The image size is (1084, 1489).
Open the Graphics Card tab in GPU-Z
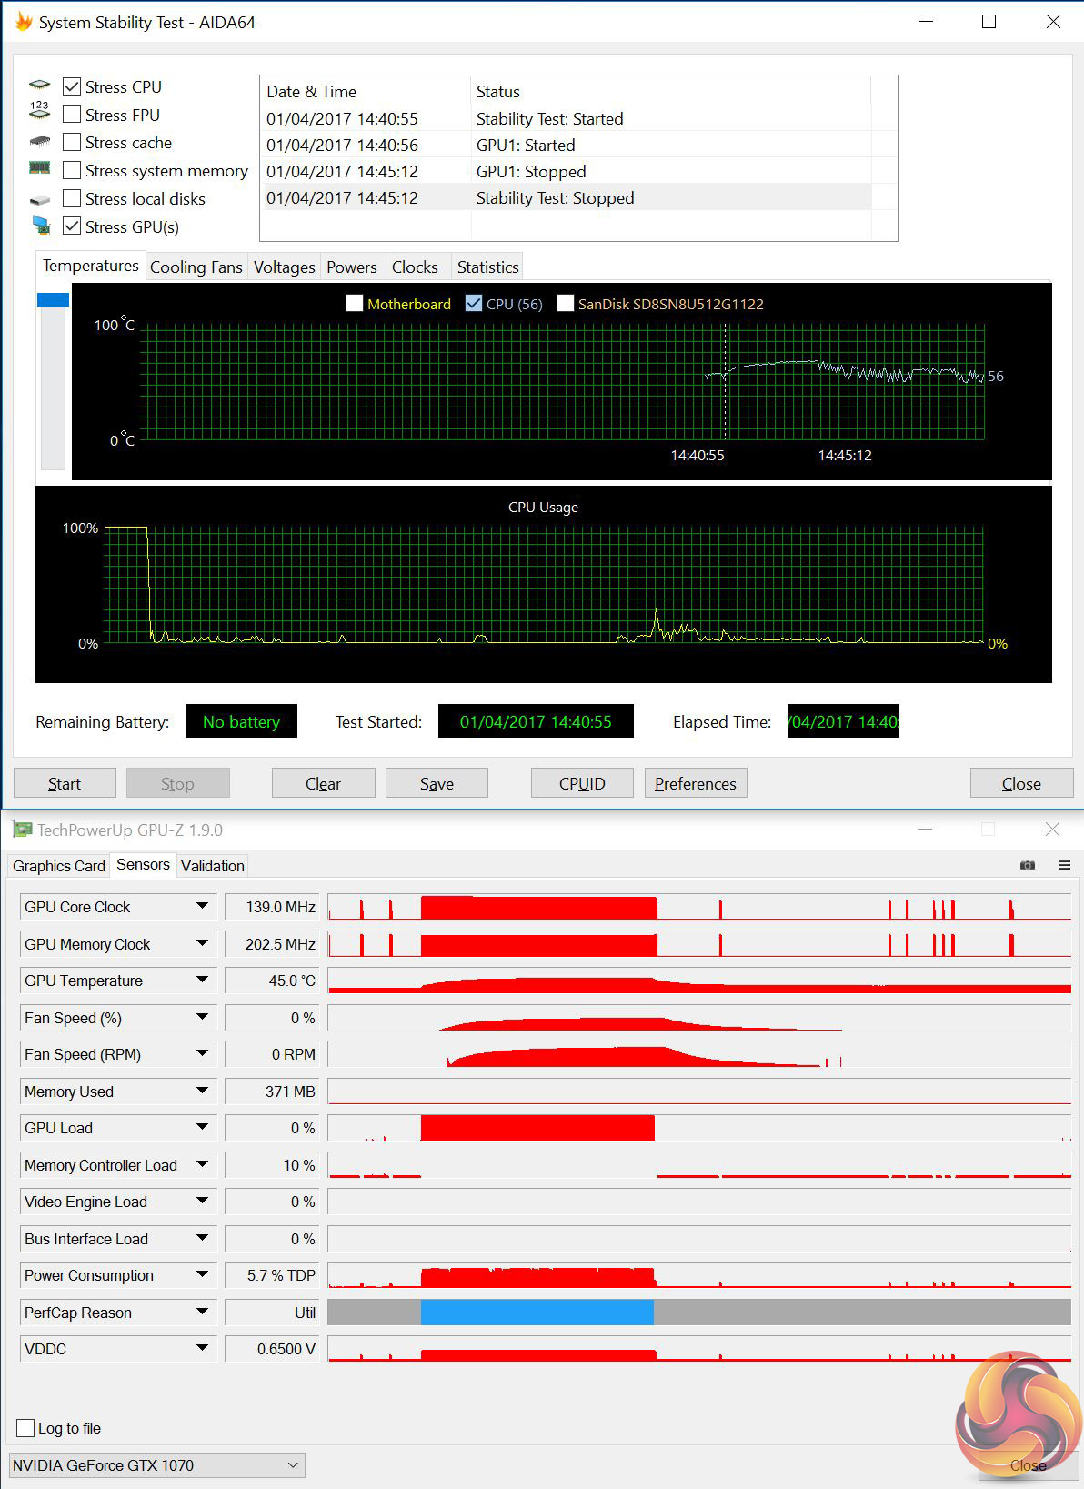[59, 866]
